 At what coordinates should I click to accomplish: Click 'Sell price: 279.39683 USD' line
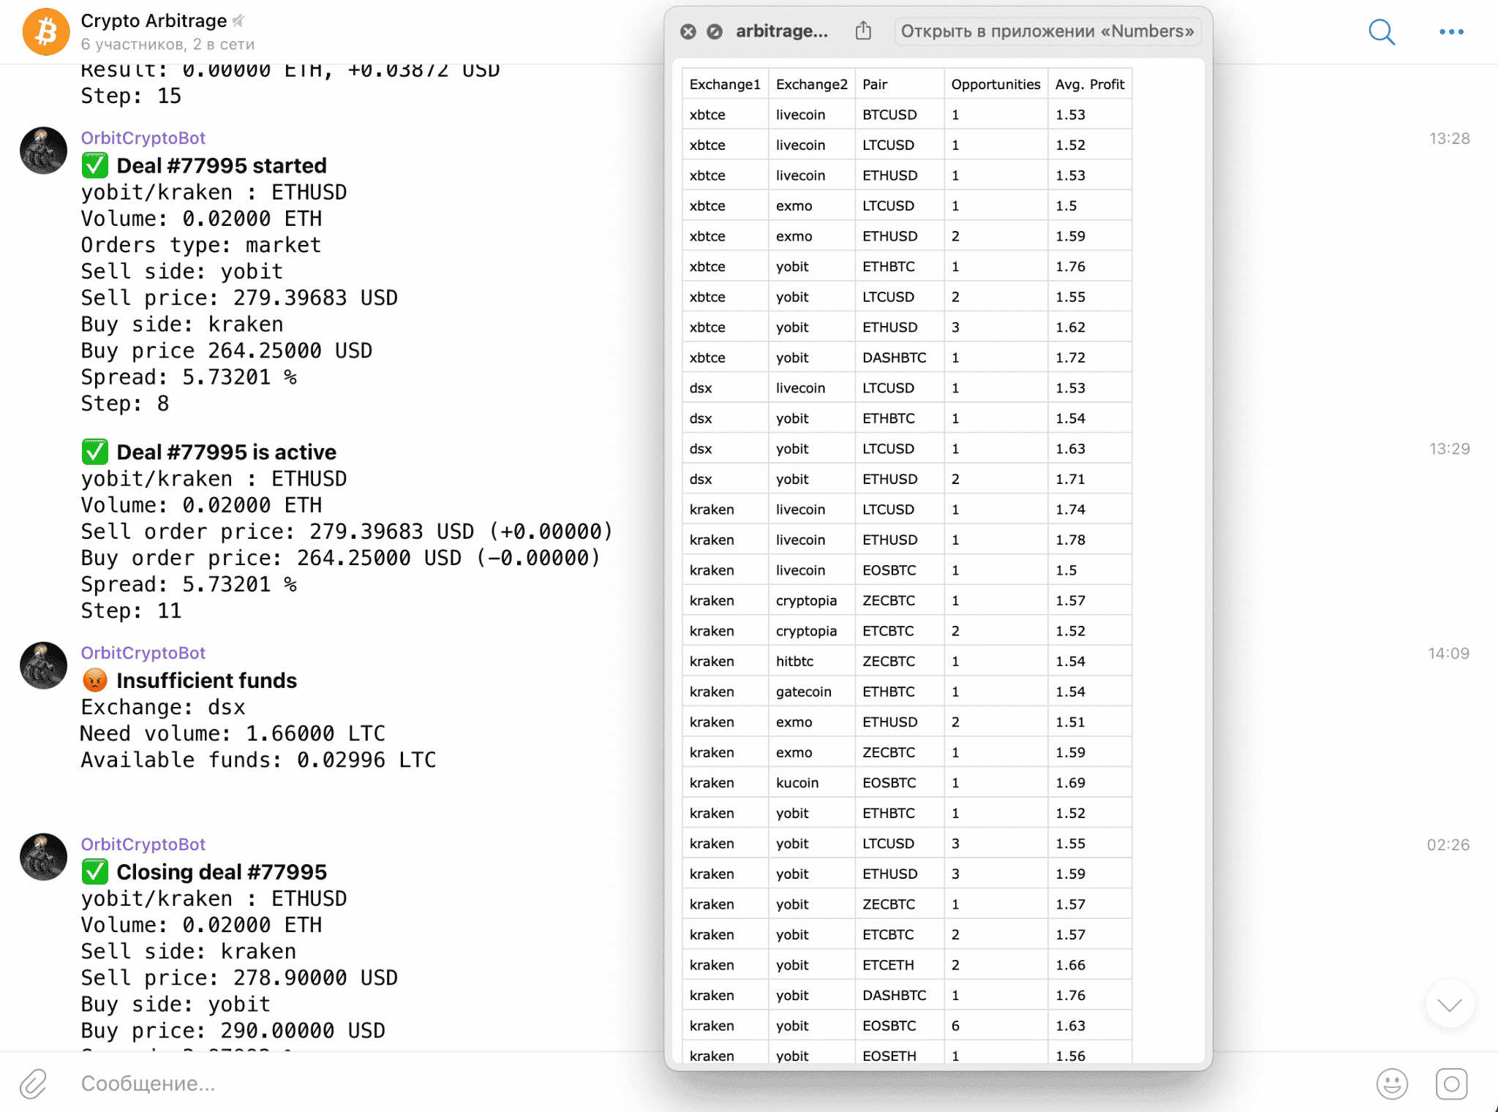(x=239, y=298)
